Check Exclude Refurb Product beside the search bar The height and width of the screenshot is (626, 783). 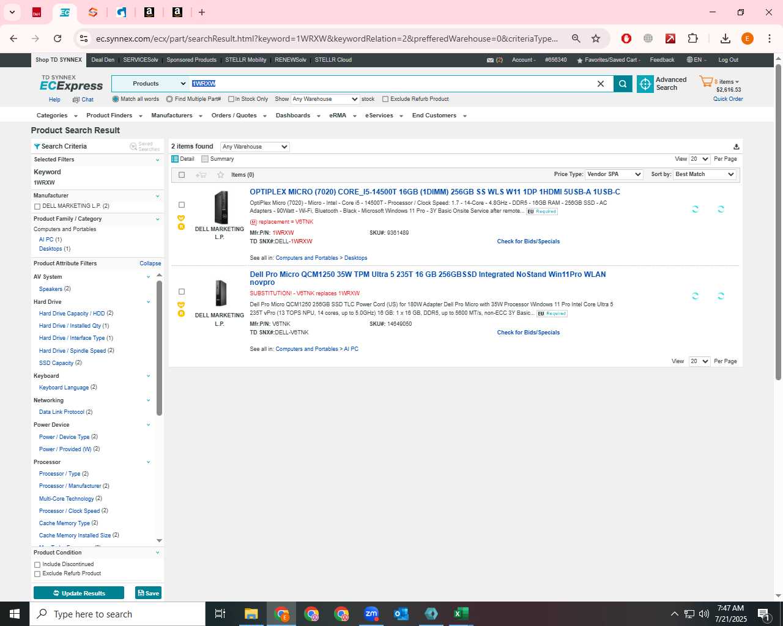click(x=385, y=99)
